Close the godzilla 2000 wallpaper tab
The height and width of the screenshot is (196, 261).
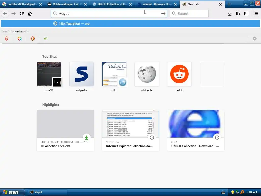tap(41, 4)
